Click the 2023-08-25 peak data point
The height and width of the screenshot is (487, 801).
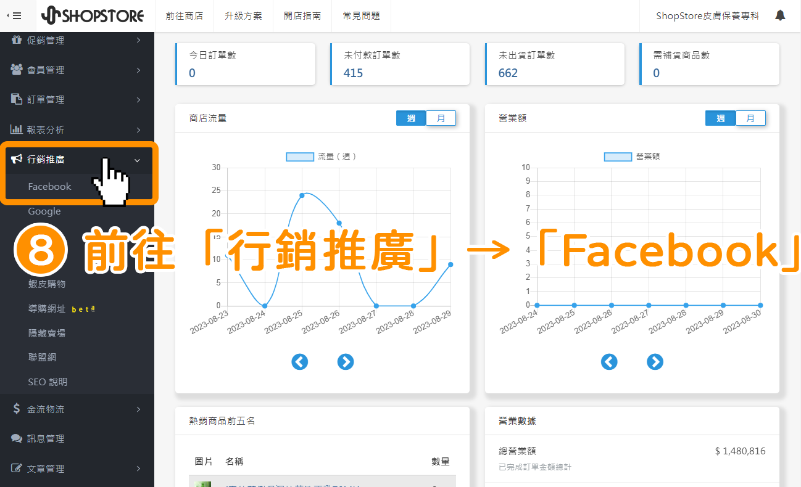click(x=302, y=195)
